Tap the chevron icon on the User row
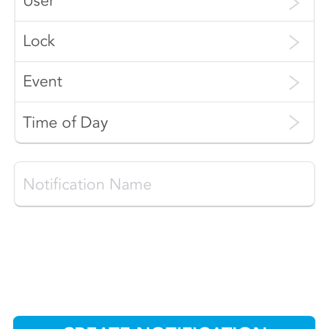 294,4
